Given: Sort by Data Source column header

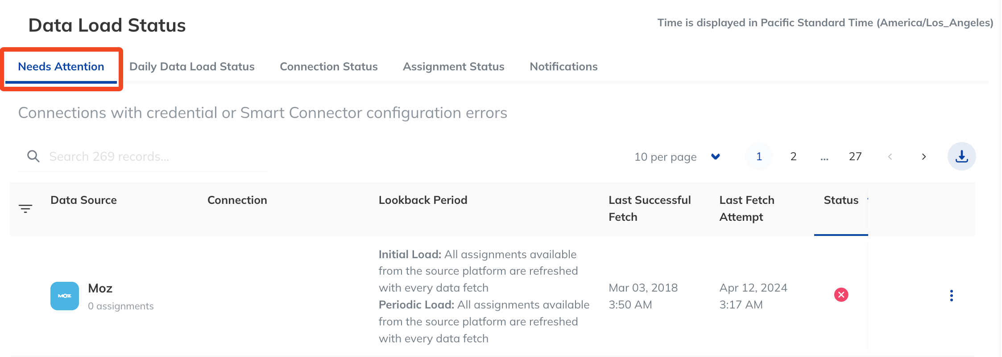Looking at the screenshot, I should pyautogui.click(x=83, y=200).
